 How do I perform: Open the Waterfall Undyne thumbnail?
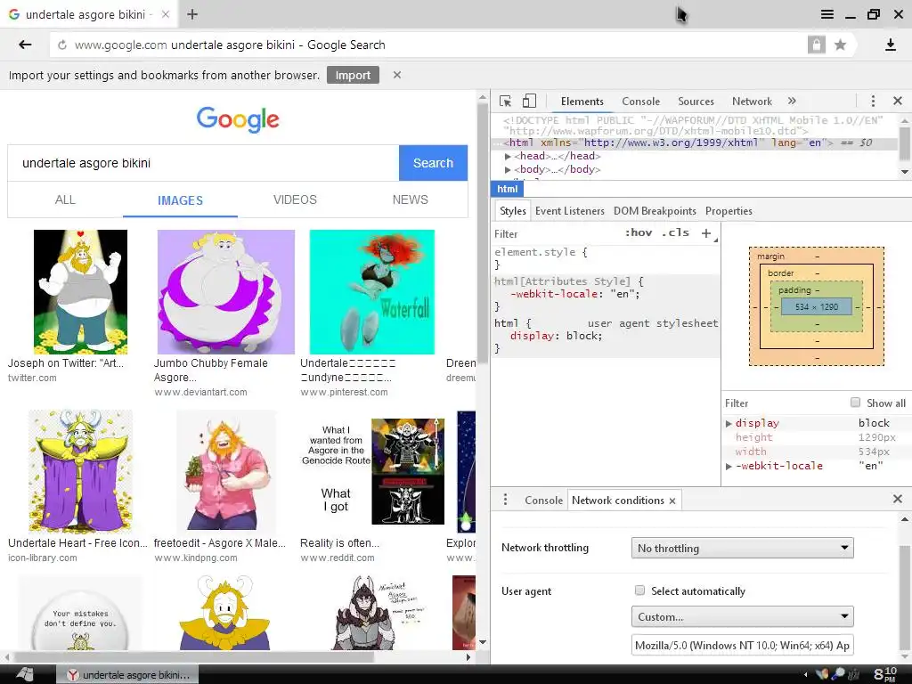371,291
